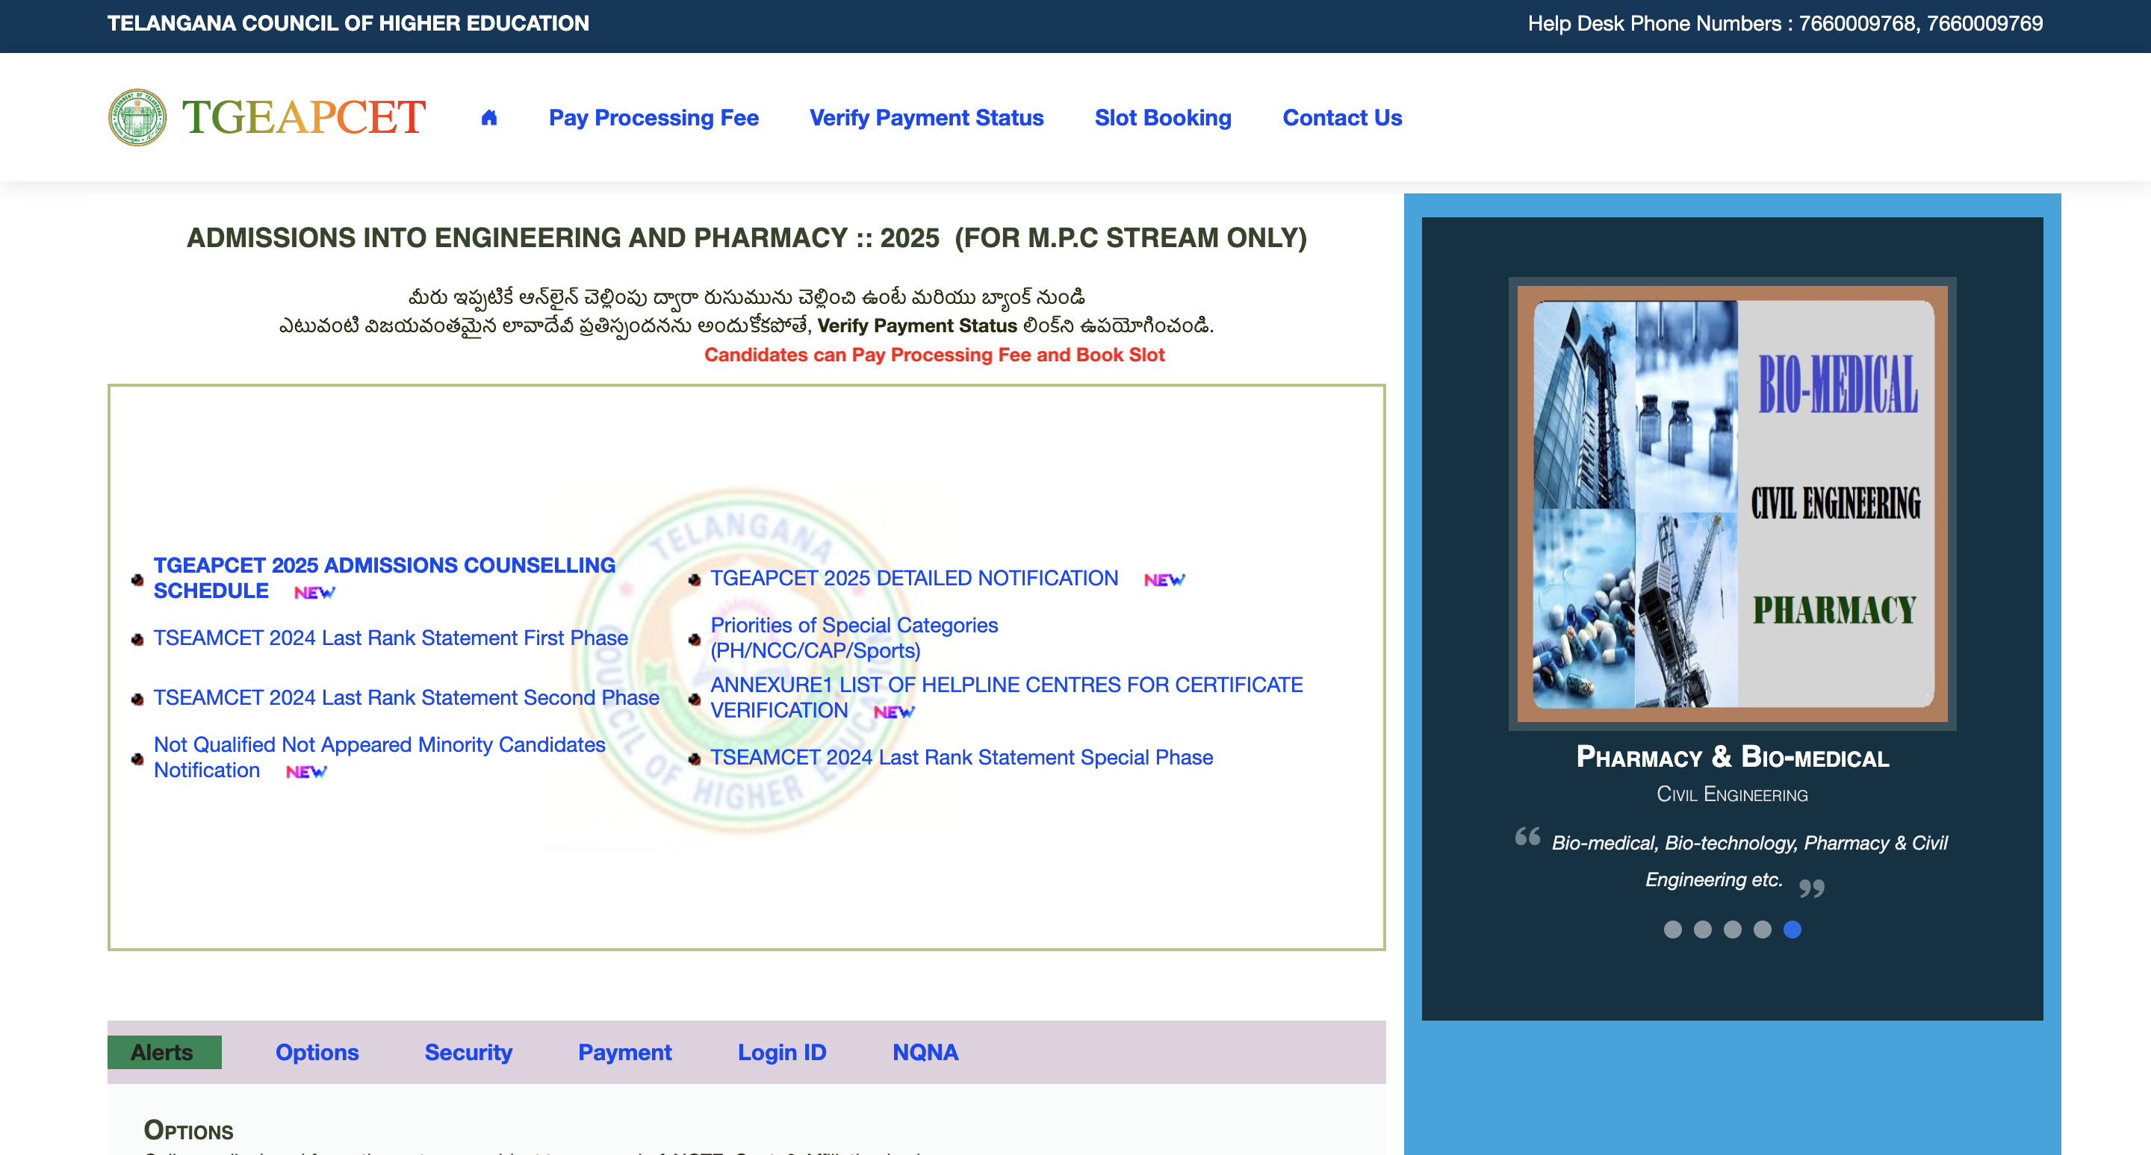2151x1155 pixels.
Task: Switch to the Login ID tab
Action: tap(783, 1053)
